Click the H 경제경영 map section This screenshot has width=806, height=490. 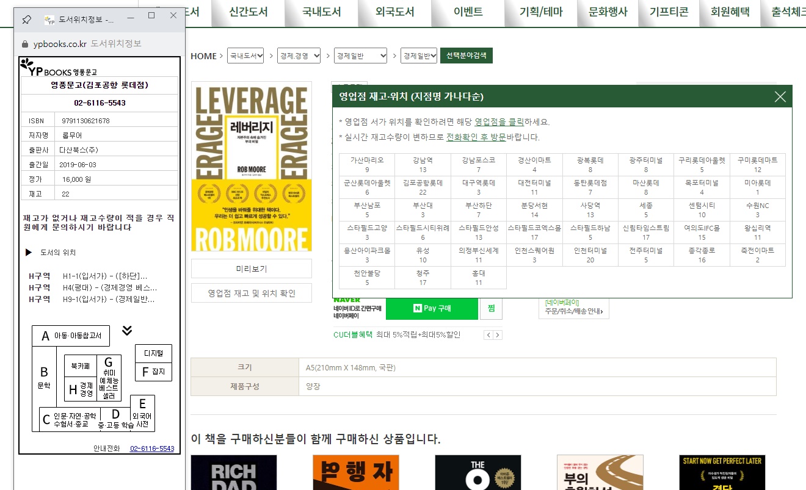click(x=81, y=388)
